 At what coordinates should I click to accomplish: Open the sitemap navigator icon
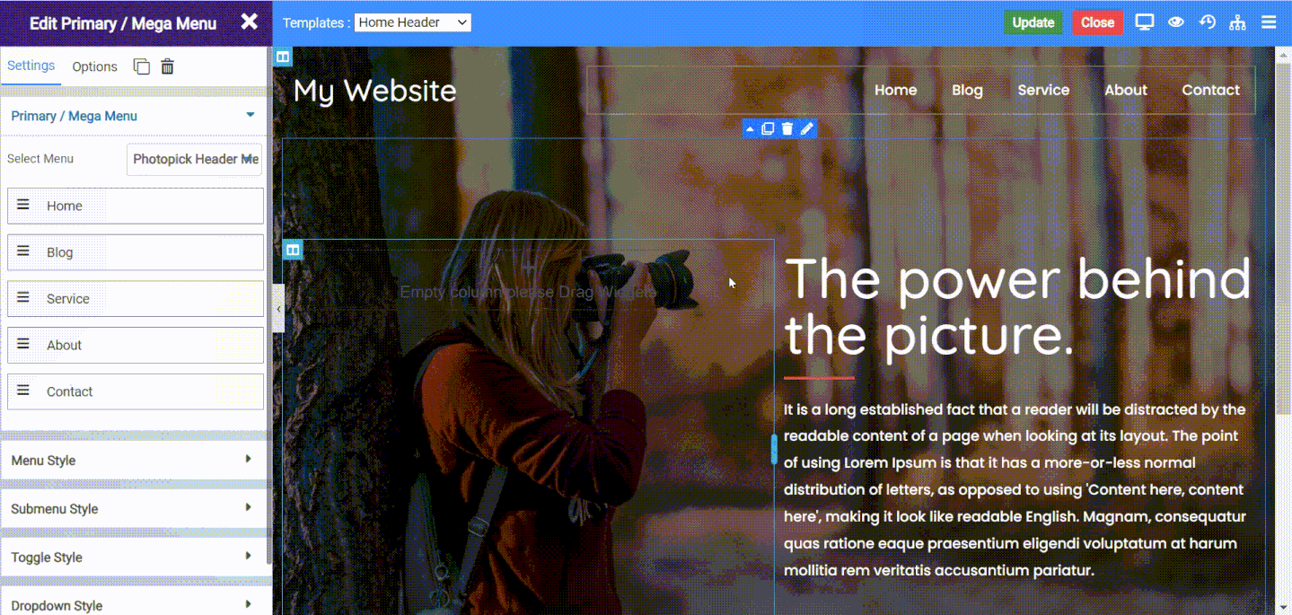[1238, 22]
